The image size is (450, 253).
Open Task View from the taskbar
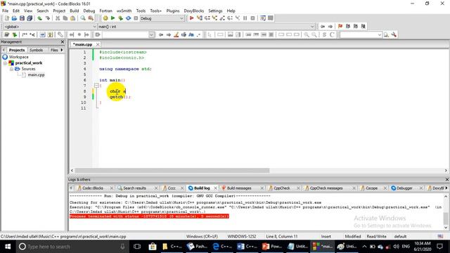(137, 247)
